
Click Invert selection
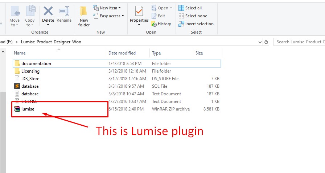coord(196,24)
